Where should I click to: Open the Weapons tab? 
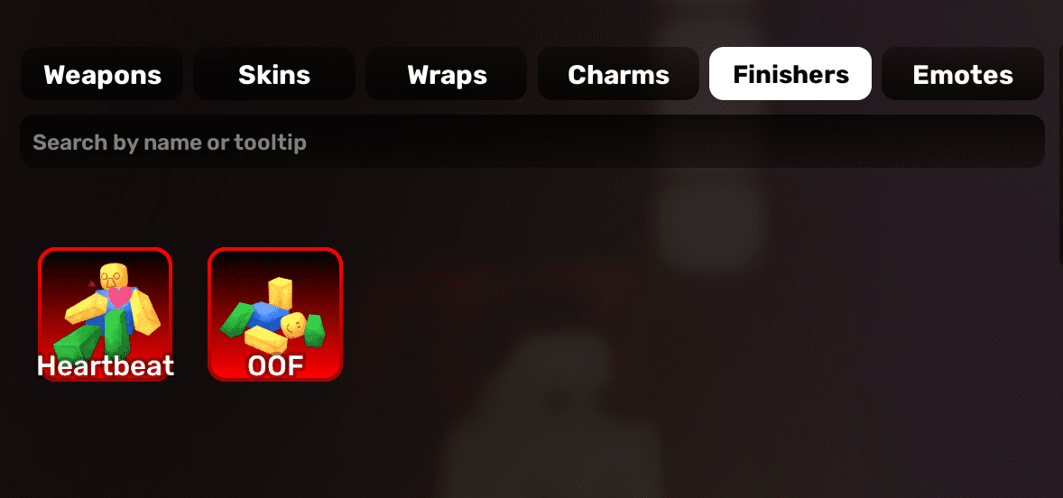click(x=102, y=74)
